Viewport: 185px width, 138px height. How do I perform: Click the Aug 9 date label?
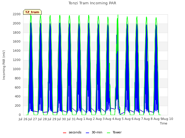tap(158, 119)
